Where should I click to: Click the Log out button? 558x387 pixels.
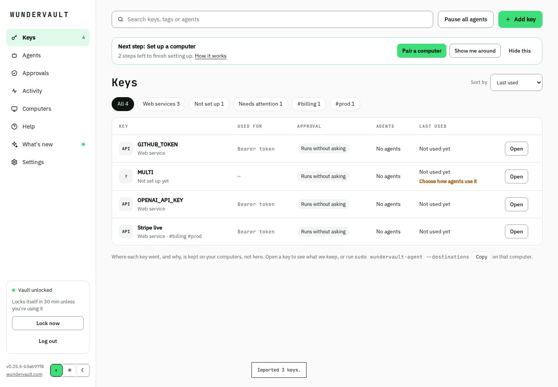pos(48,341)
